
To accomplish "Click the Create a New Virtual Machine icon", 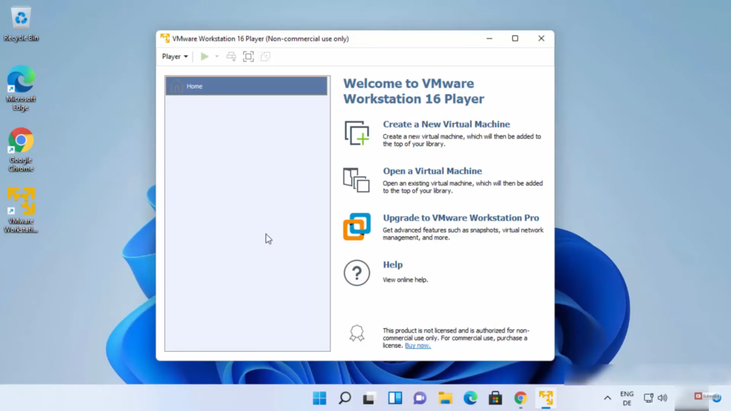I will point(357,133).
